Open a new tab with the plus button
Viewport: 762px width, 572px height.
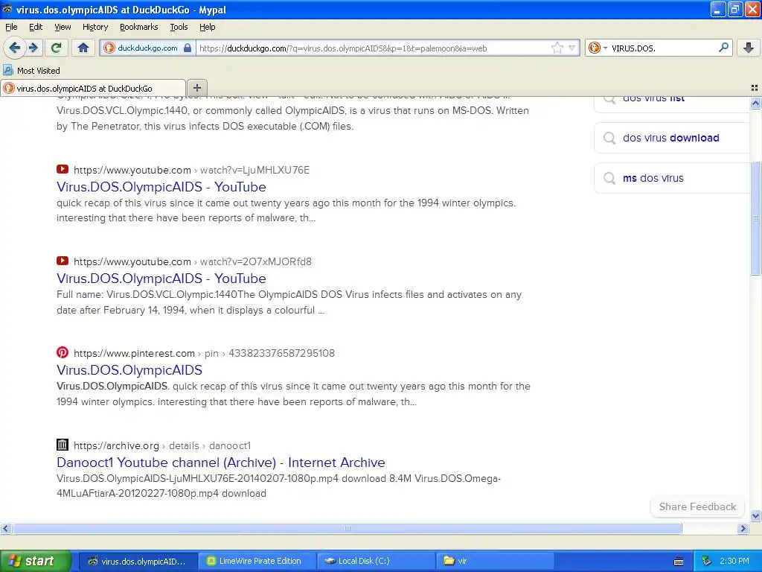click(196, 88)
